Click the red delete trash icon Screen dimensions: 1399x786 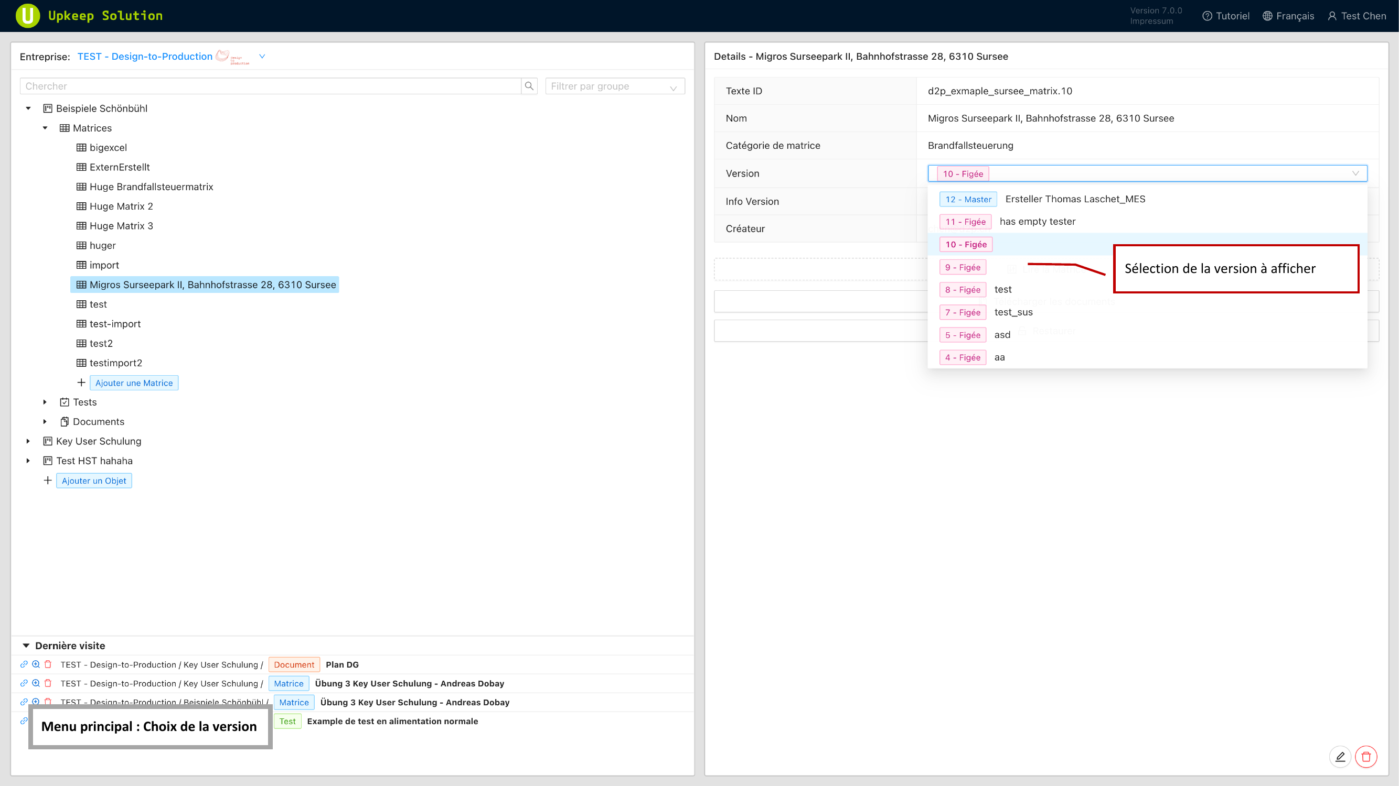pyautogui.click(x=1366, y=757)
